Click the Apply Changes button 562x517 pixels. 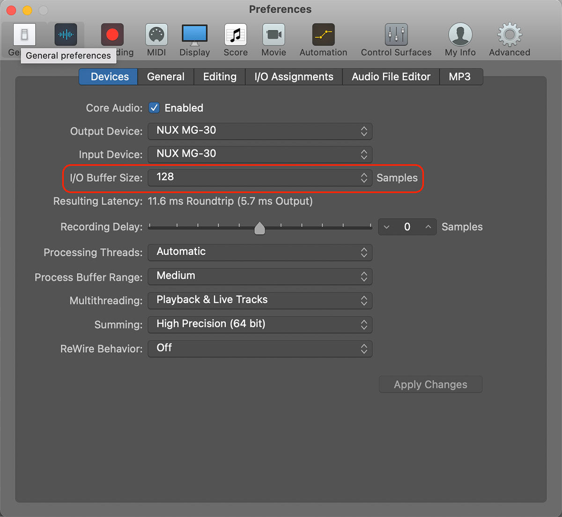pos(430,384)
